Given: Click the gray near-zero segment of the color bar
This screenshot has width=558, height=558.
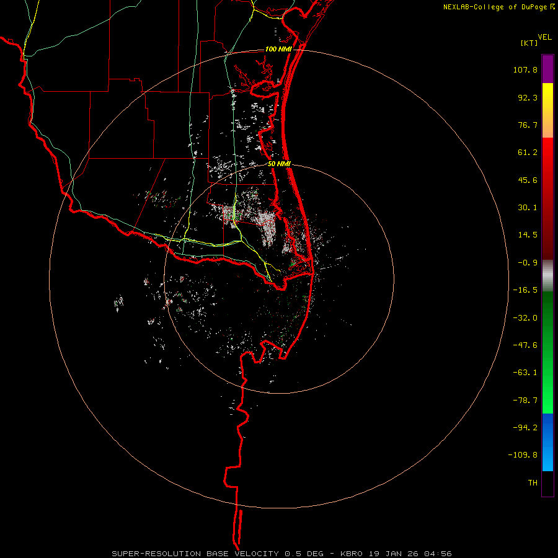Looking at the screenshot, I should (x=547, y=276).
